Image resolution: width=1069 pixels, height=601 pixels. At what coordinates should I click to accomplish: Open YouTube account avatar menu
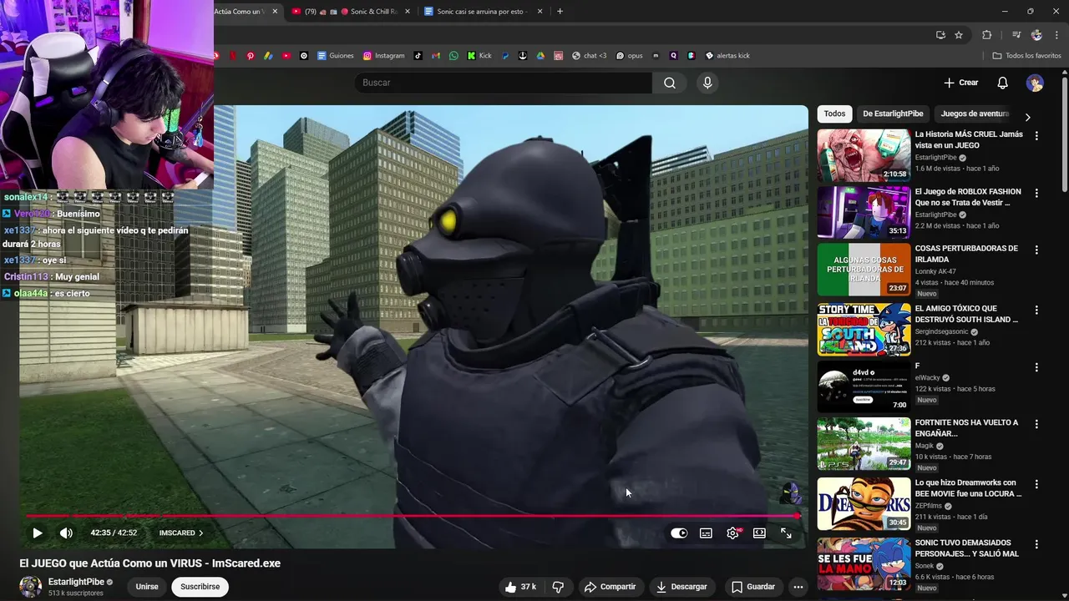1035,83
